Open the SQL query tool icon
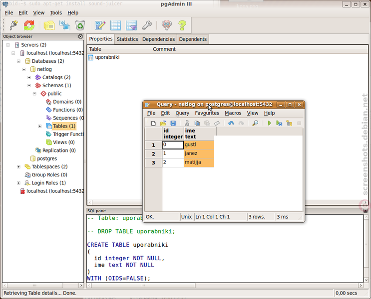This screenshot has width=371, height=299. [x=100, y=25]
